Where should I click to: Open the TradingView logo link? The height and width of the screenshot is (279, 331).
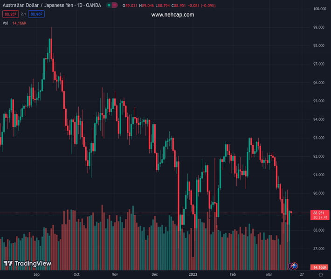click(28, 263)
